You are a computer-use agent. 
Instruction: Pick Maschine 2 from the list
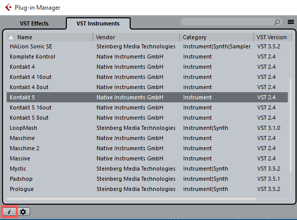[x=147, y=148]
